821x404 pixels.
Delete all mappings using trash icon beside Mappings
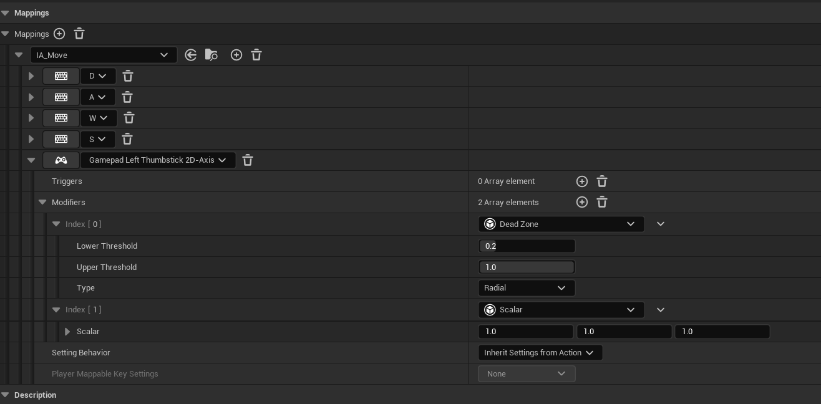pos(79,34)
